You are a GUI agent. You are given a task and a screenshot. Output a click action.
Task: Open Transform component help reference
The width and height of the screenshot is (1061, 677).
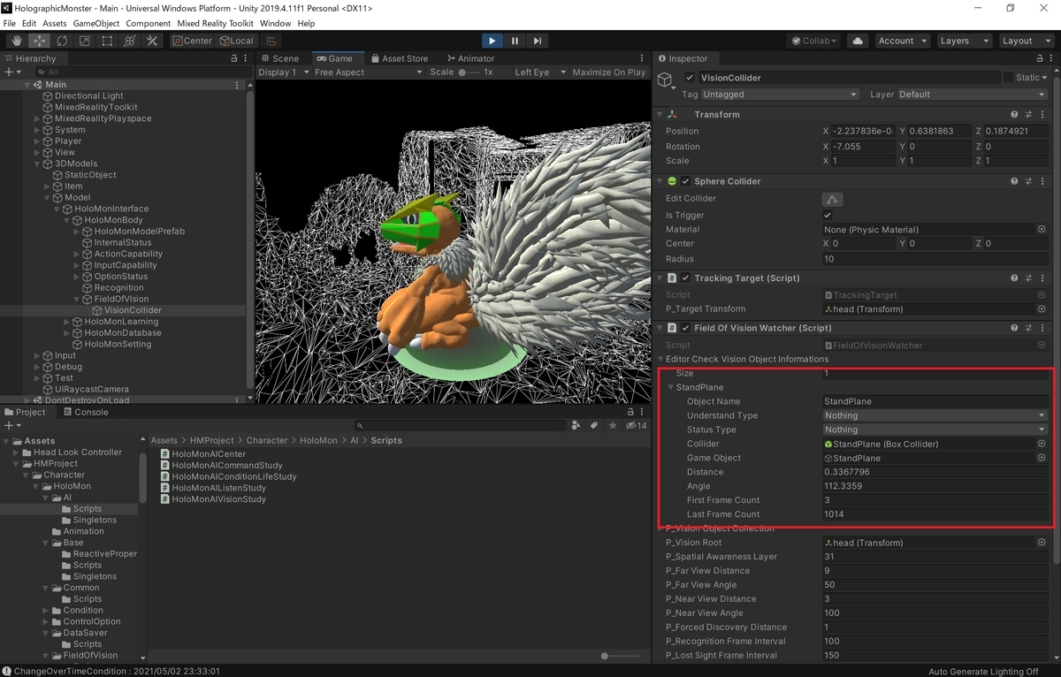(x=1014, y=115)
